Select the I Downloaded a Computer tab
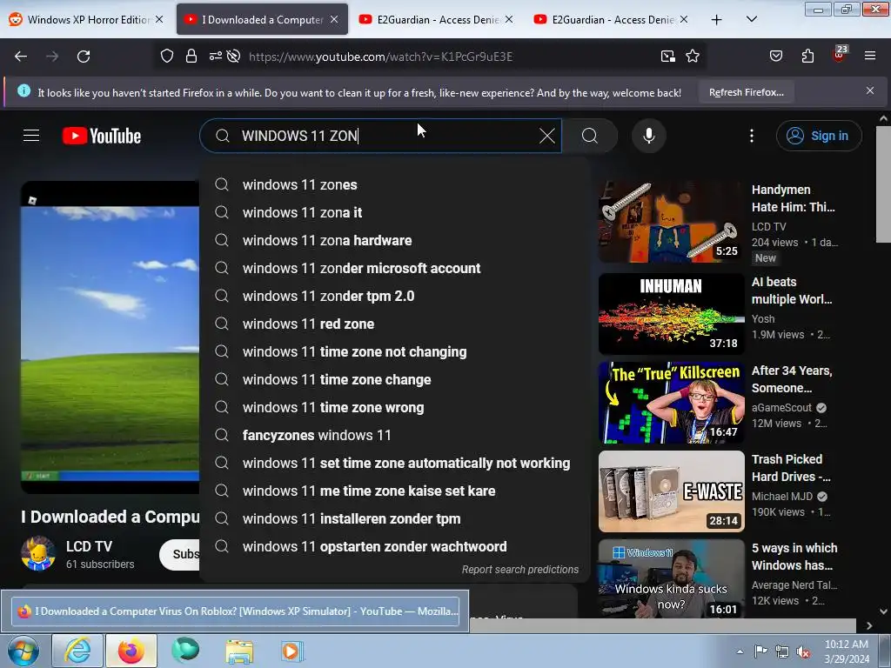Image resolution: width=891 pixels, height=668 pixels. [261, 19]
